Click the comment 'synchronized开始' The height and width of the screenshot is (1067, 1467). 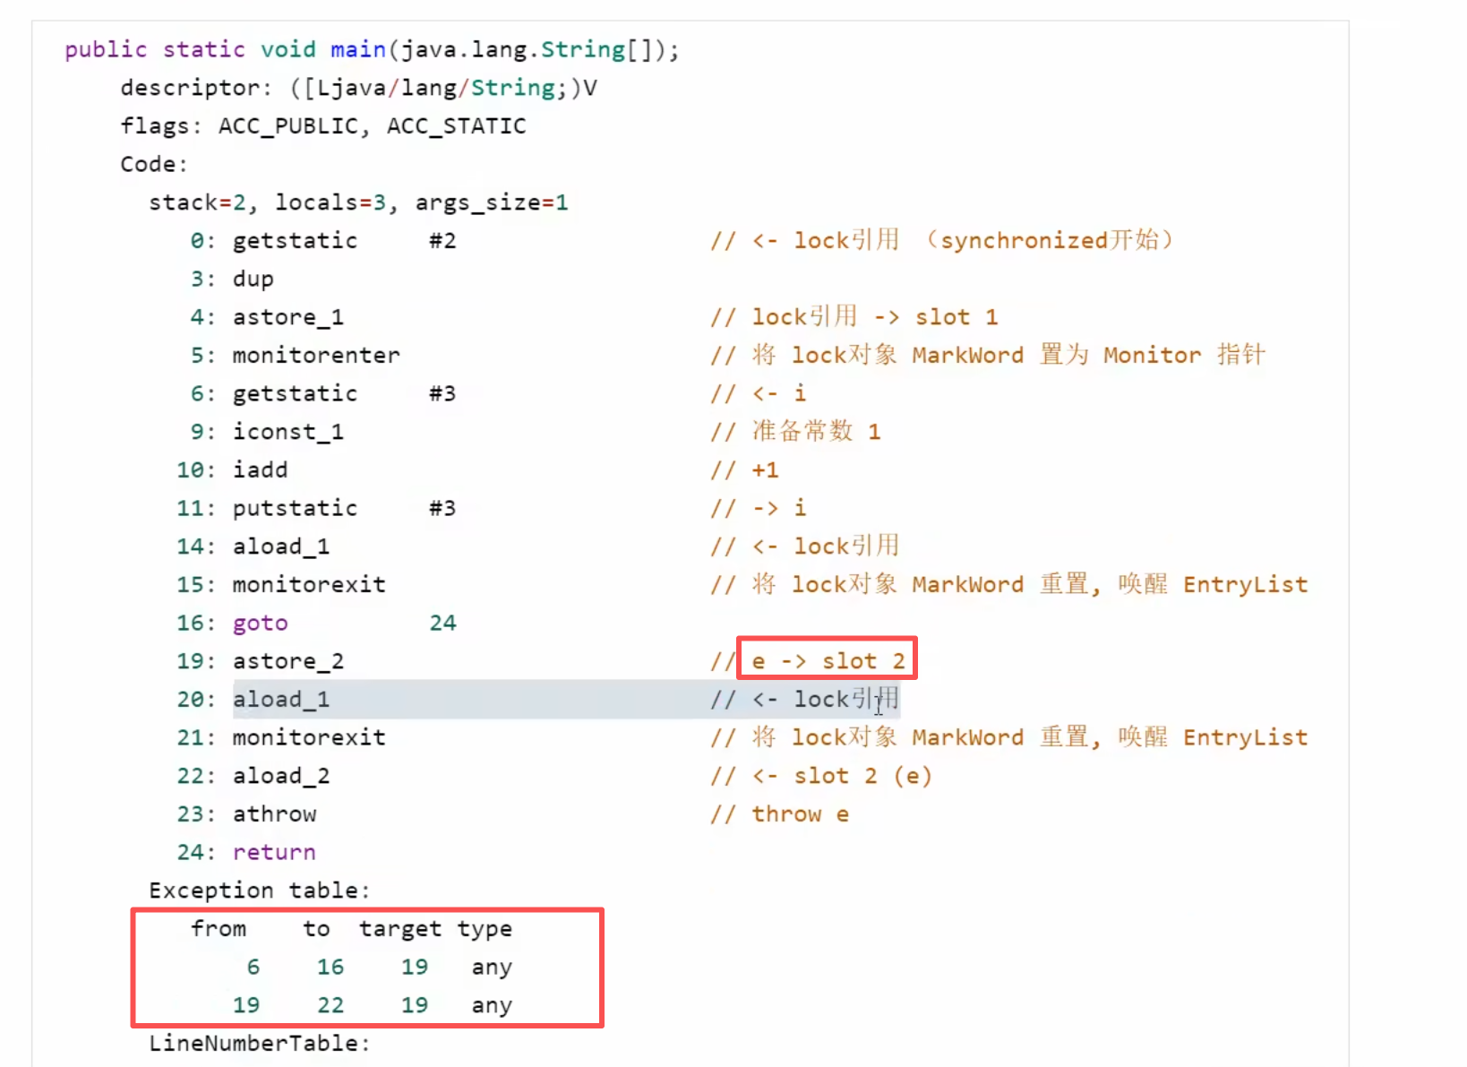[1049, 241]
